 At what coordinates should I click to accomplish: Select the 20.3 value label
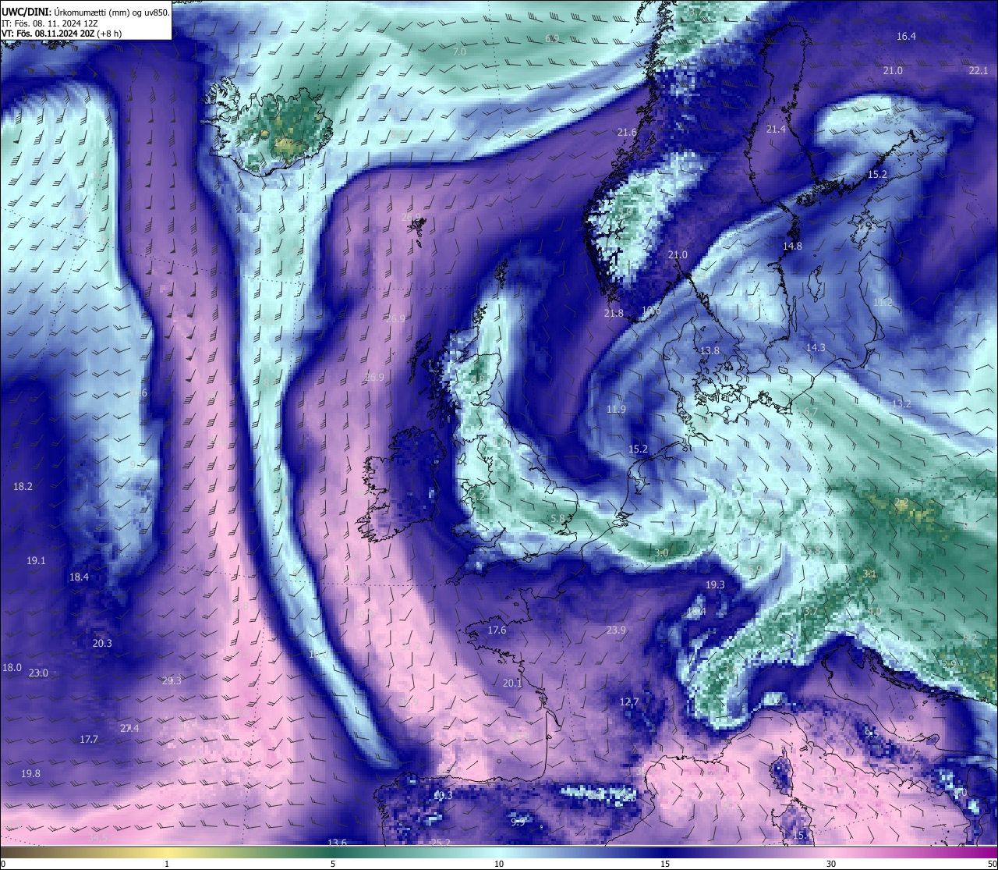point(102,643)
